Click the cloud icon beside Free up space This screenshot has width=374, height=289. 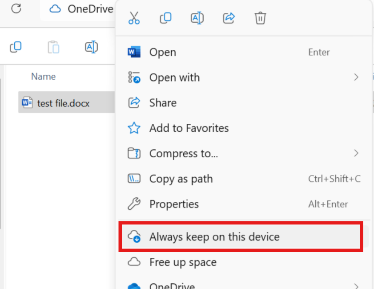[x=134, y=262]
